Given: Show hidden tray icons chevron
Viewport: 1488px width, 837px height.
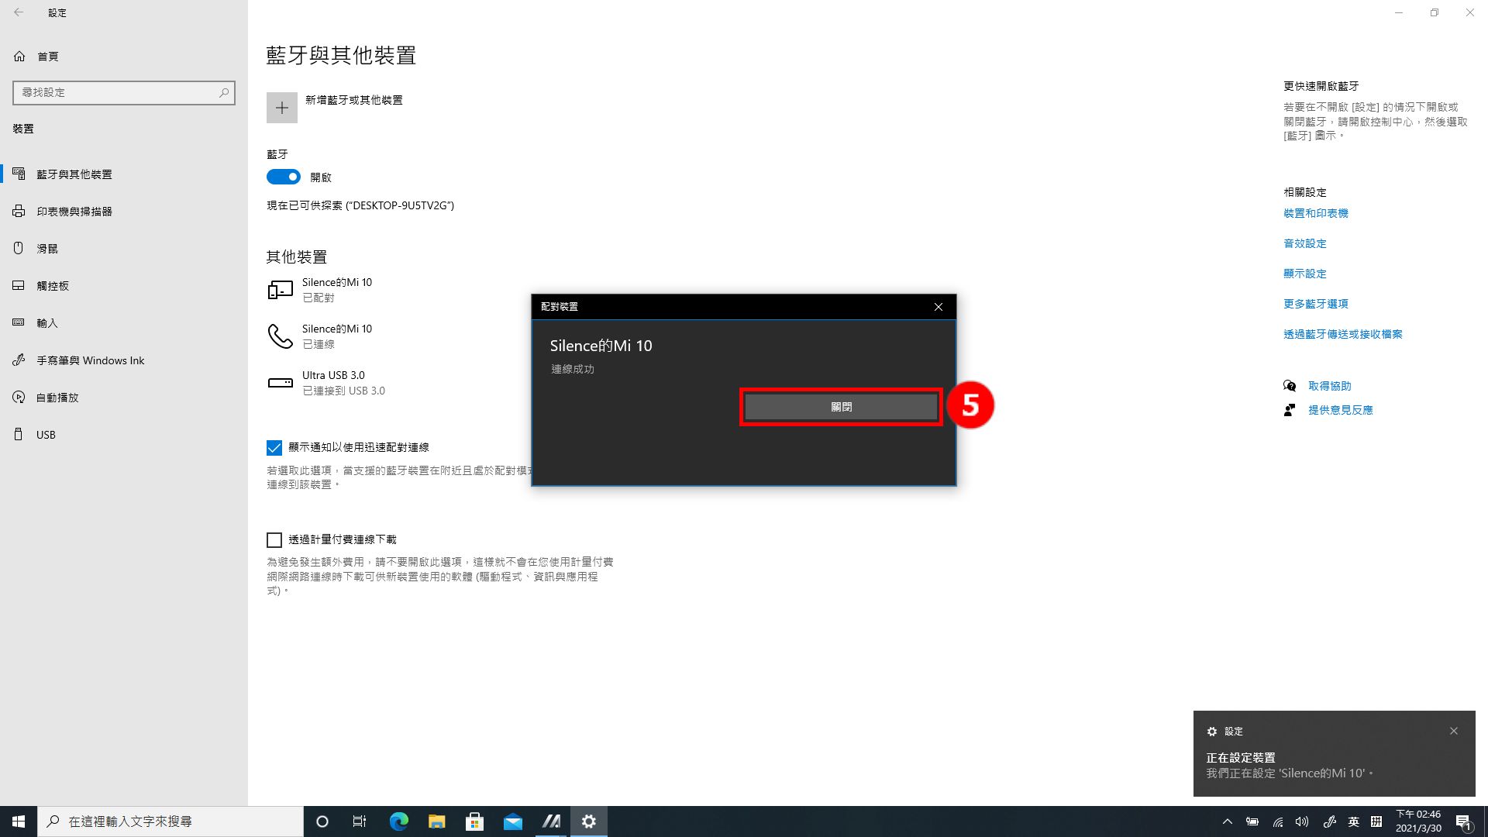Looking at the screenshot, I should (1227, 821).
